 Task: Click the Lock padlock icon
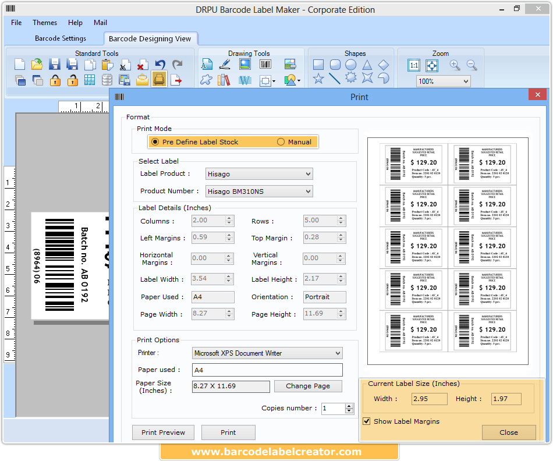55,80
